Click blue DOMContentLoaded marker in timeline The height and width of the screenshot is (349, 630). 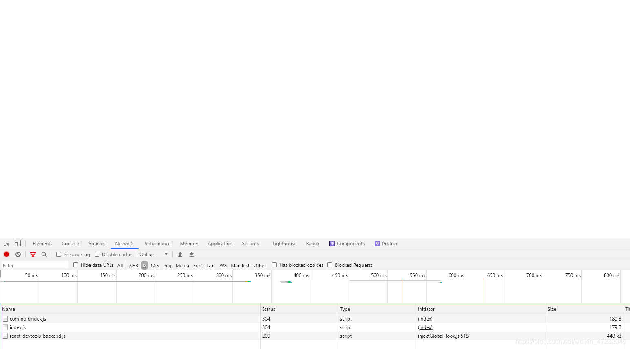[x=402, y=290]
